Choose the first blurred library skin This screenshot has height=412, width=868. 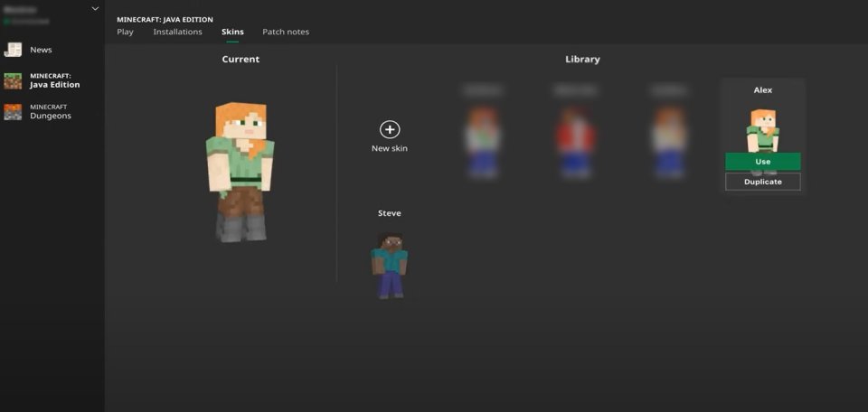pos(483,143)
